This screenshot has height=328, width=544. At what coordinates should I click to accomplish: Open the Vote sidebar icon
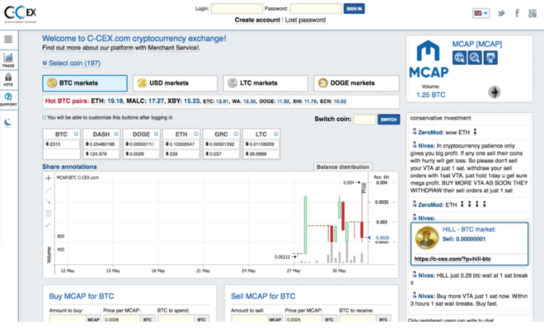(x=8, y=79)
